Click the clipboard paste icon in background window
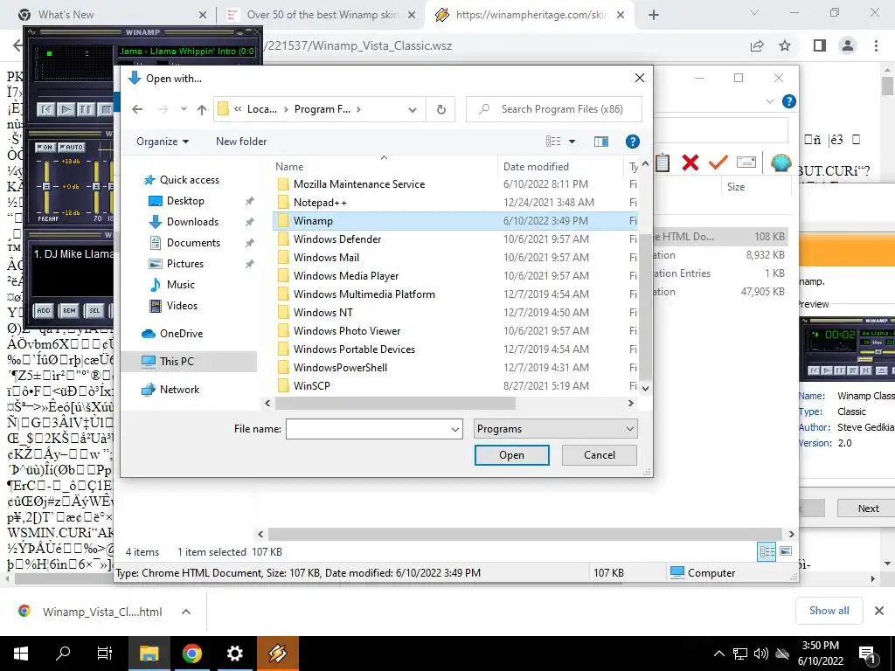This screenshot has width=895, height=671. click(x=663, y=163)
